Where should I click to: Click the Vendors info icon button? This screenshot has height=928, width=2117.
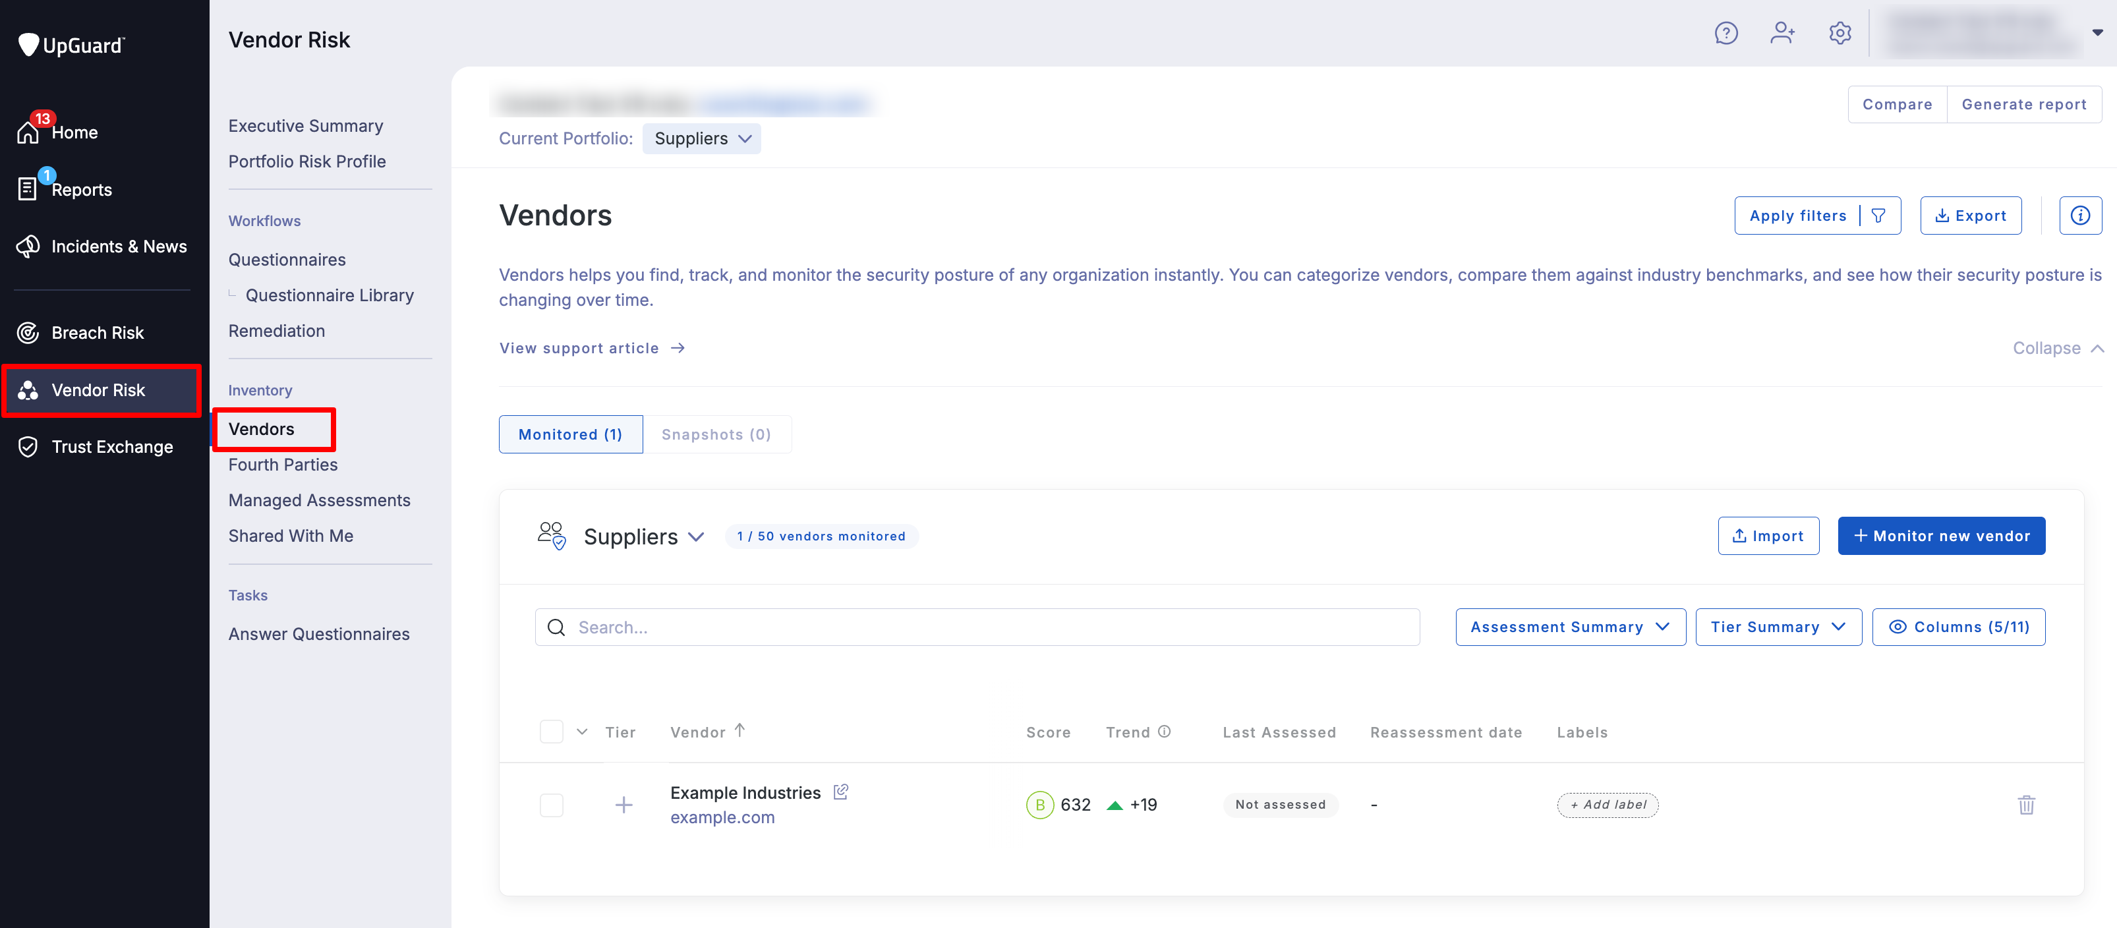[x=2079, y=216]
